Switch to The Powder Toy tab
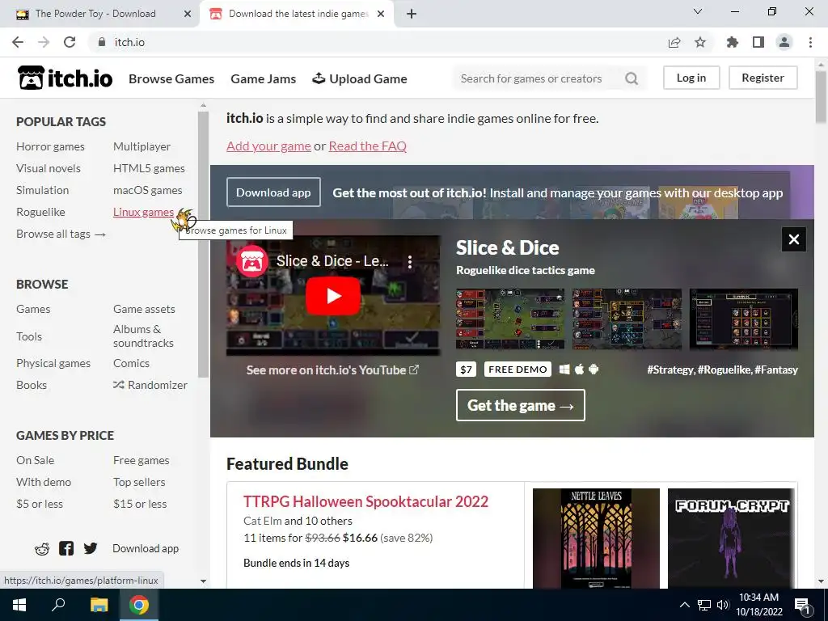 95,14
